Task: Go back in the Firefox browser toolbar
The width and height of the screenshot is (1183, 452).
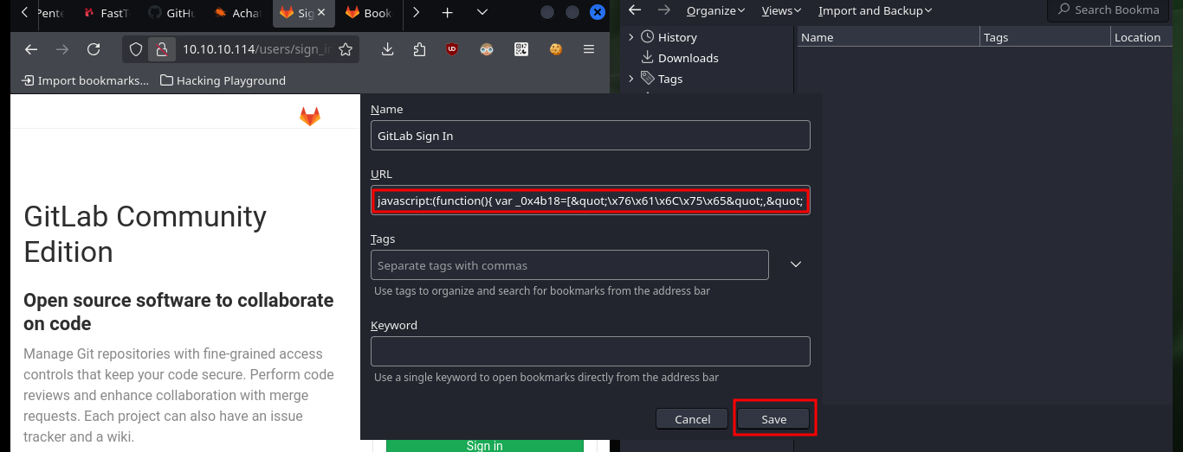Action: pyautogui.click(x=31, y=49)
